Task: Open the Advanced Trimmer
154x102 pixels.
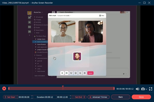Action: click(x=99, y=97)
